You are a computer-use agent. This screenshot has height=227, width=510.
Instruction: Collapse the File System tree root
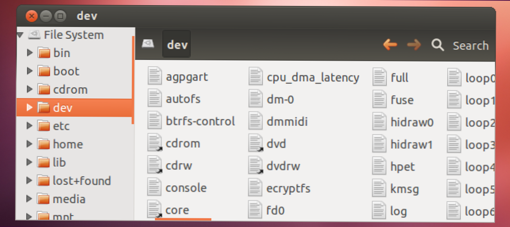pos(20,35)
